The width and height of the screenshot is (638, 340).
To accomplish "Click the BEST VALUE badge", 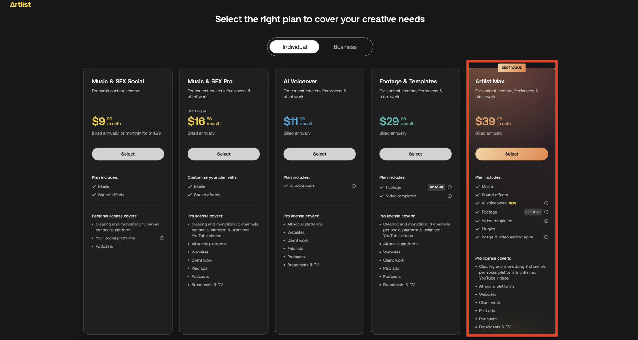I will (x=511, y=68).
